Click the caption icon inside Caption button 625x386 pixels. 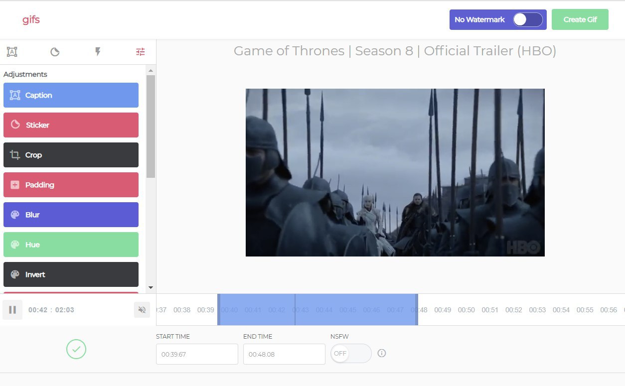[x=15, y=95]
